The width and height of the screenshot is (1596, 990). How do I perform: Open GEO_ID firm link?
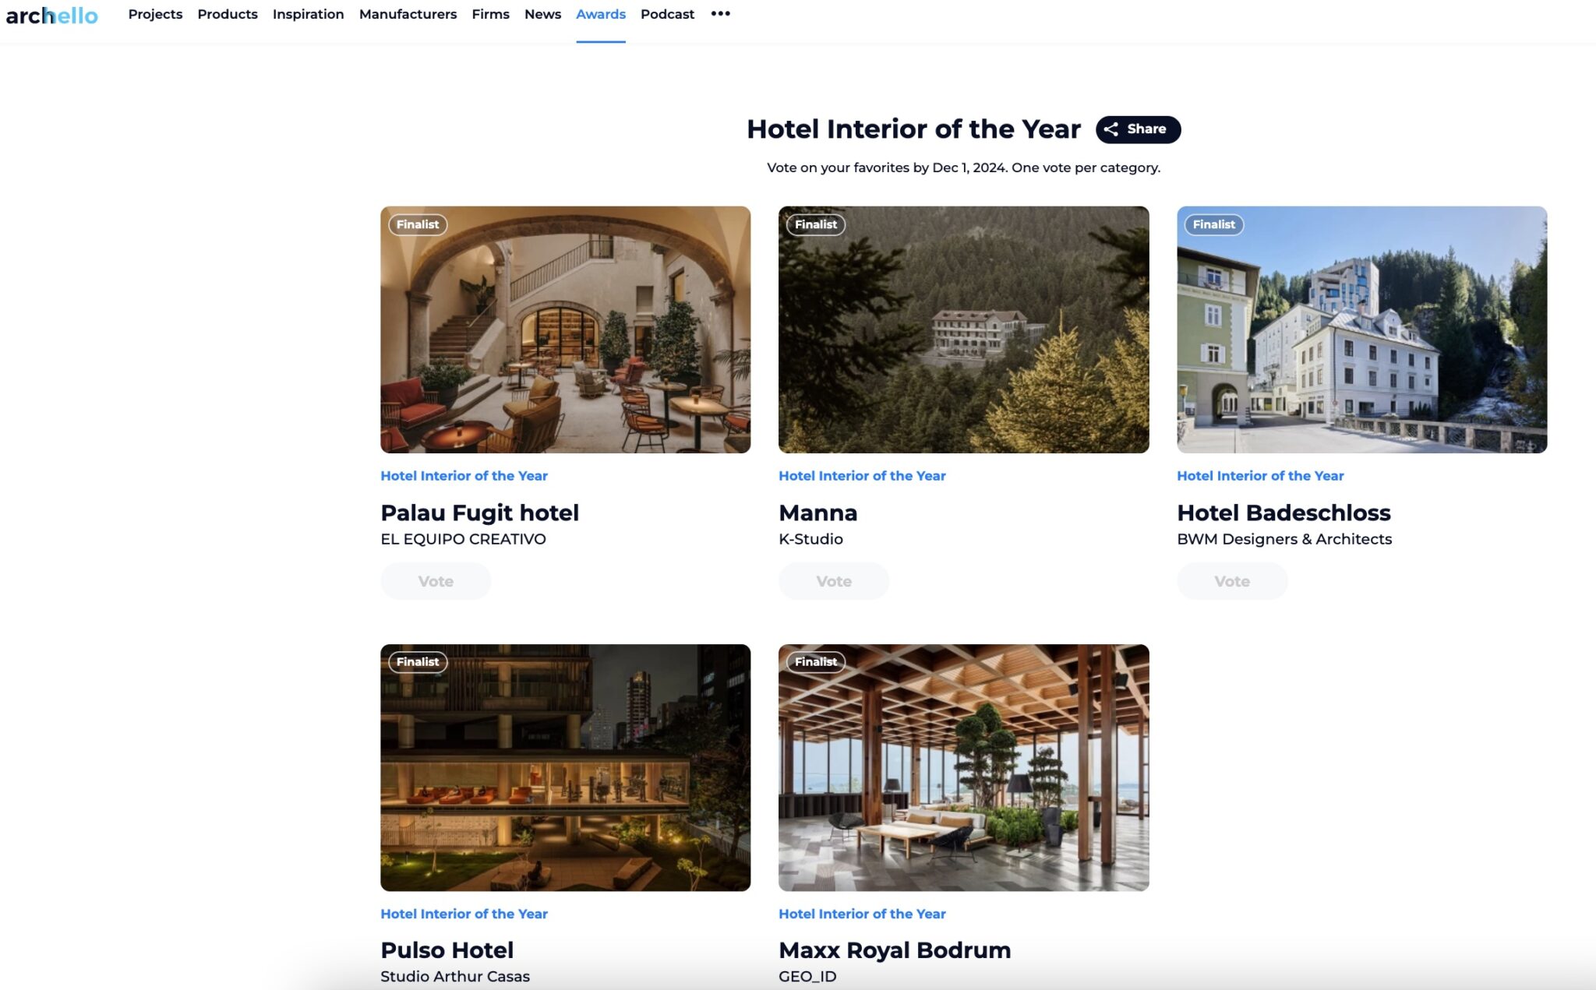[x=807, y=977]
